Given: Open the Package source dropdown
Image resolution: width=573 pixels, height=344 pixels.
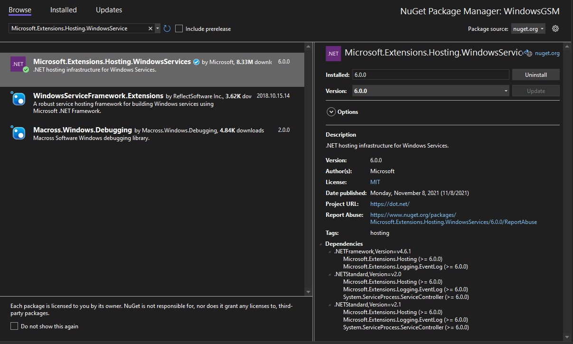Looking at the screenshot, I should click(528, 28).
